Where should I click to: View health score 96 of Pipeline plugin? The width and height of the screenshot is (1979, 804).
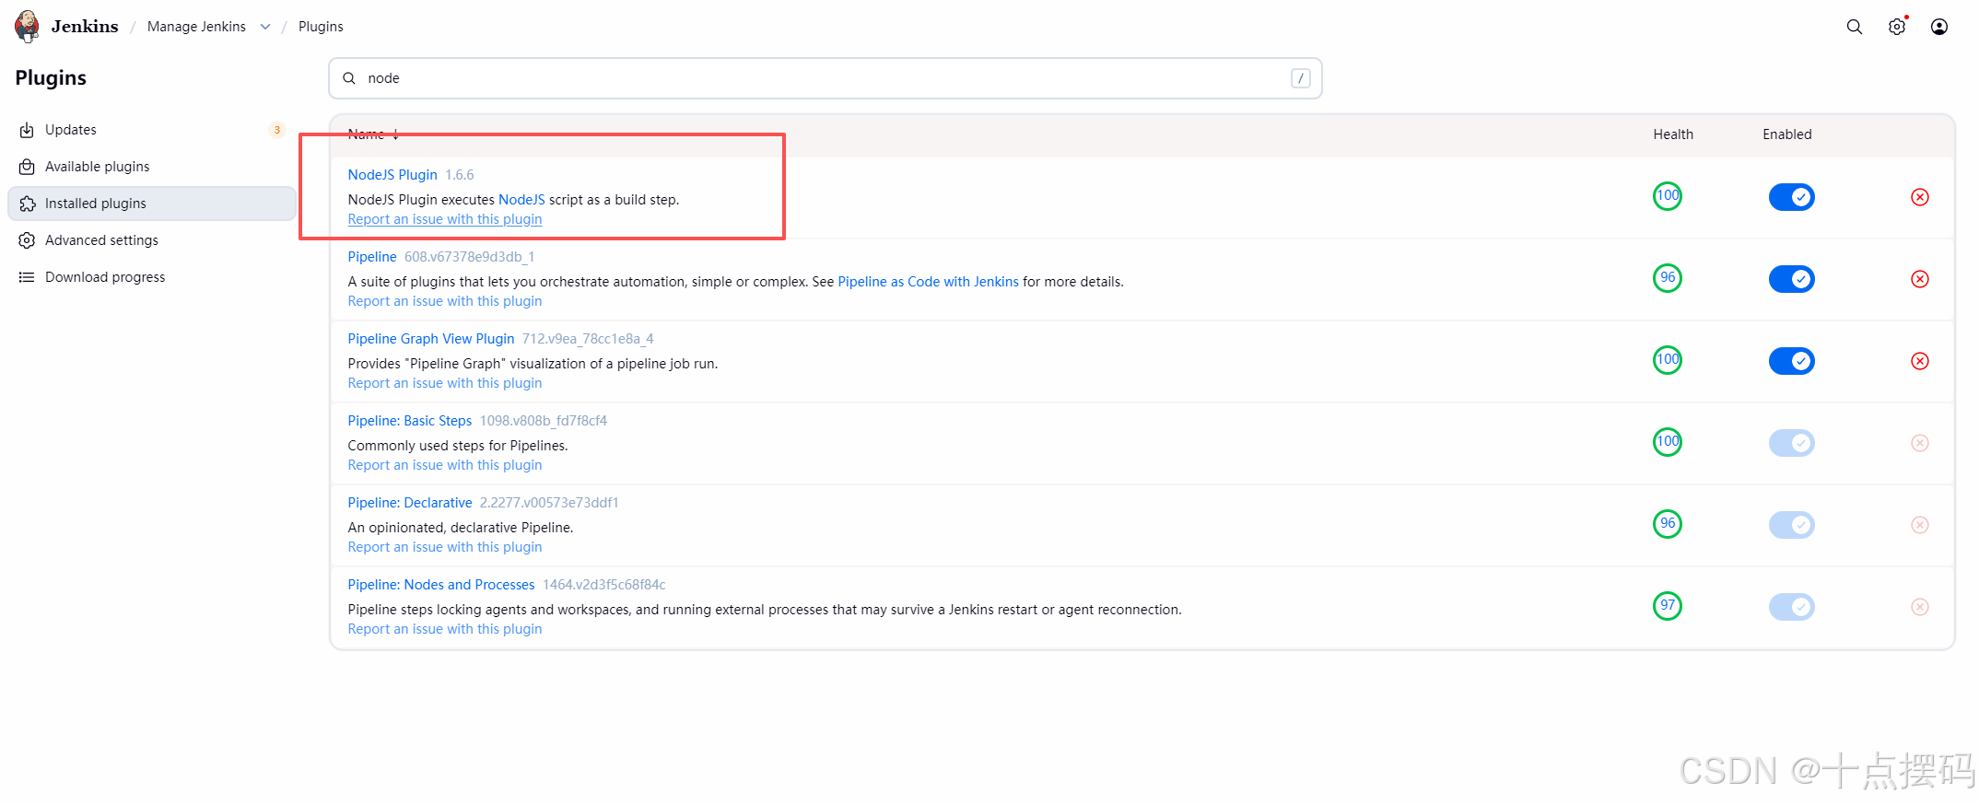[x=1668, y=278]
